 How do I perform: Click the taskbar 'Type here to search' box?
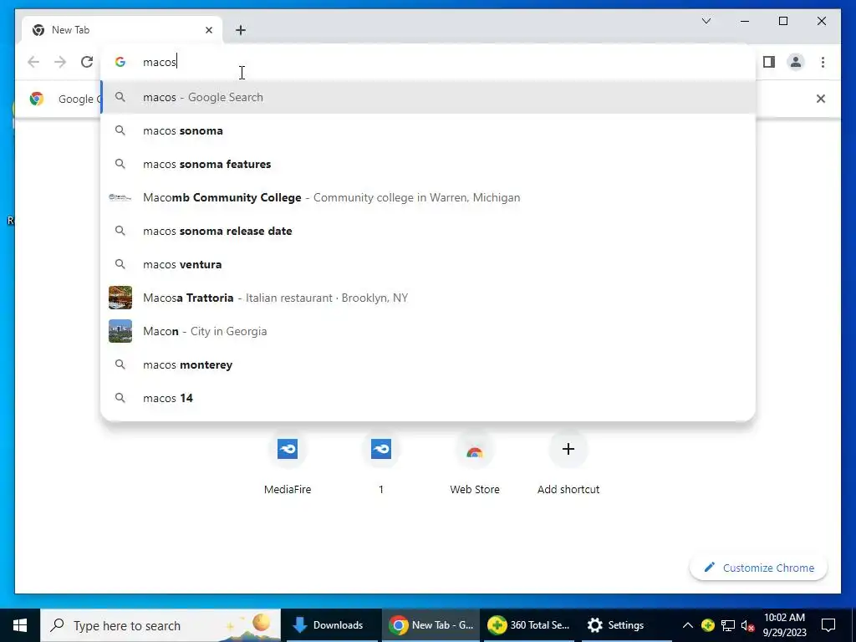coord(160,625)
